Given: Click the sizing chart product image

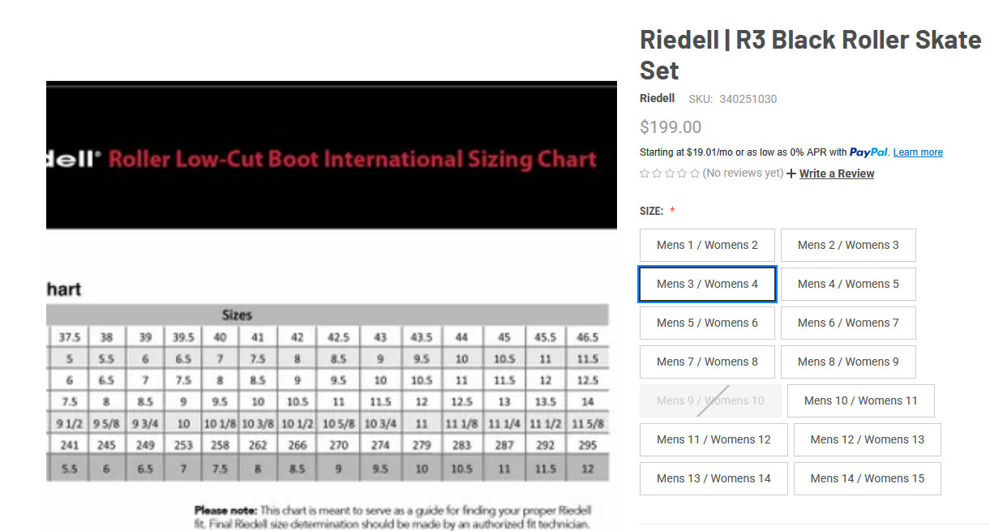Looking at the screenshot, I should click(331, 308).
